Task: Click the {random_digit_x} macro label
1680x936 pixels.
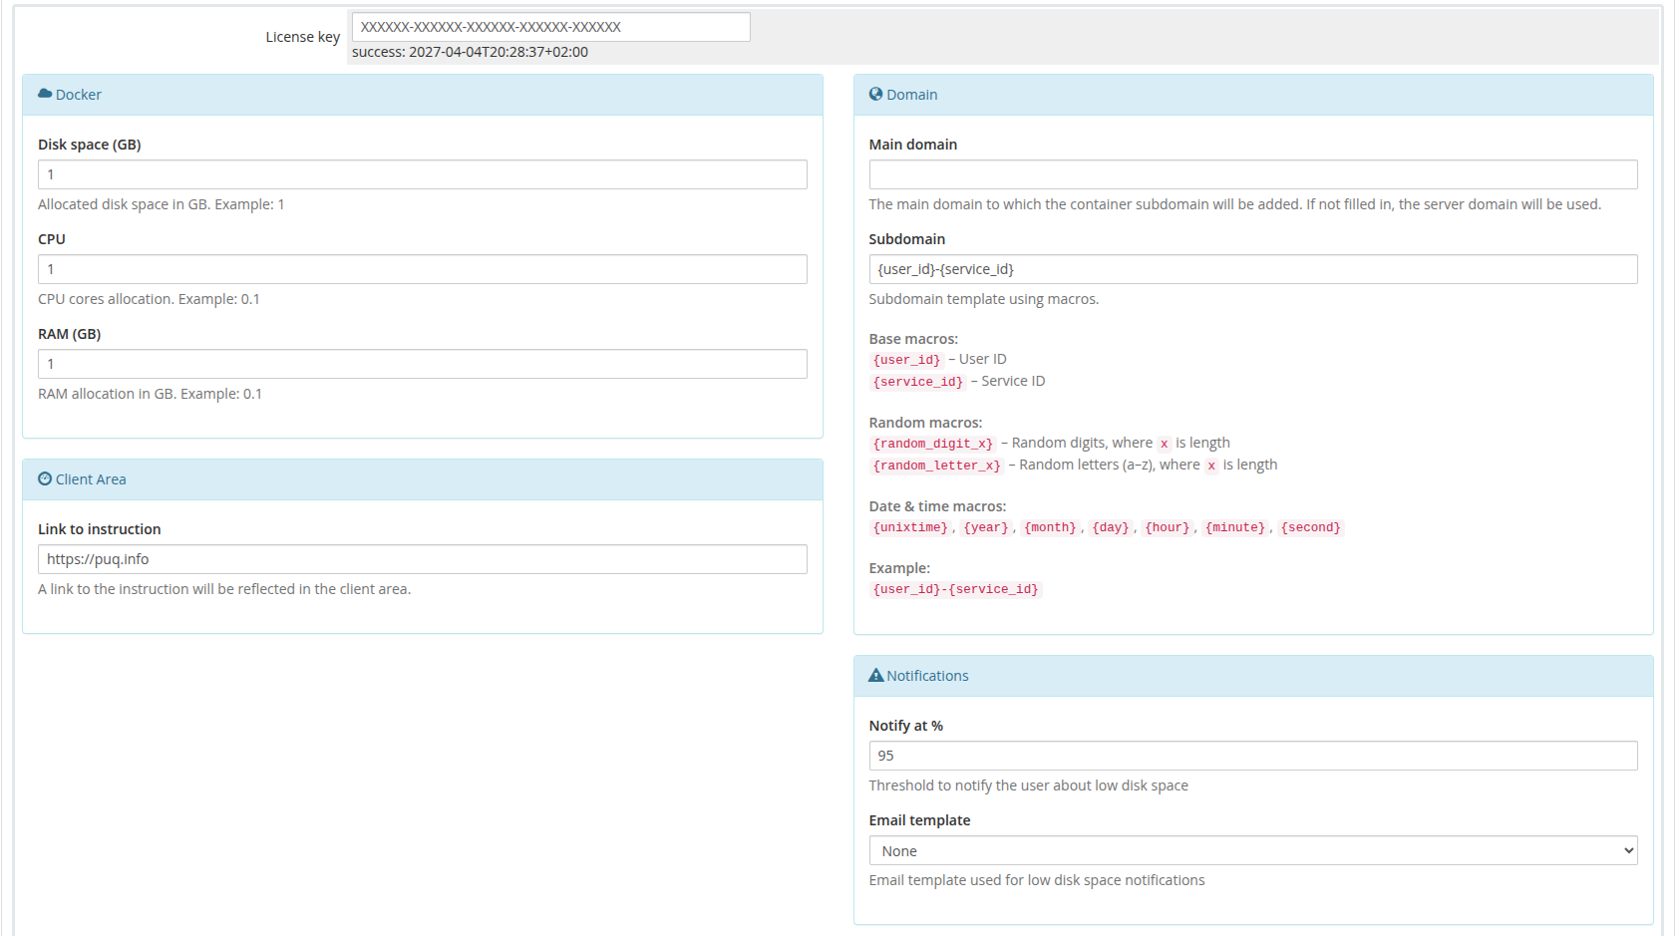Action: pos(932,443)
